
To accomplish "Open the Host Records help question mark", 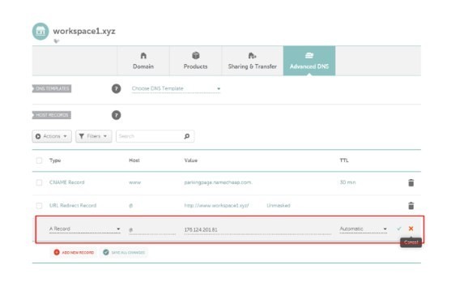I will 117,115.
